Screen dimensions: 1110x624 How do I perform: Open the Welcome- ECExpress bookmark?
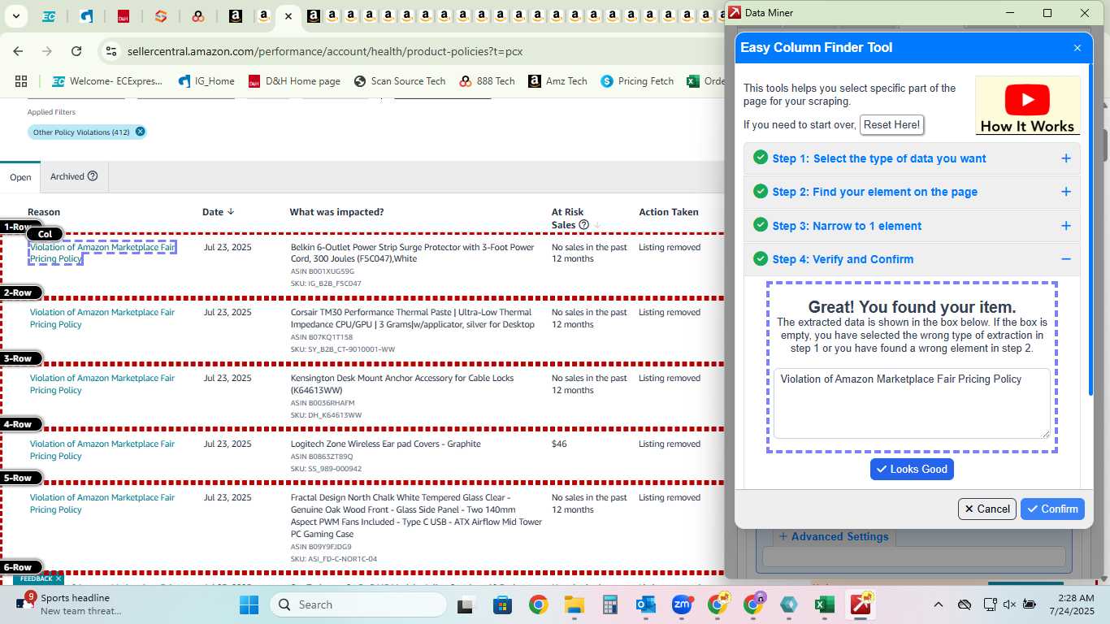click(x=107, y=81)
